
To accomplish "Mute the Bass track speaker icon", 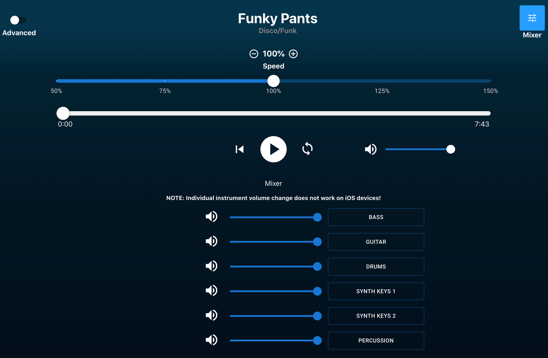I will [212, 217].
